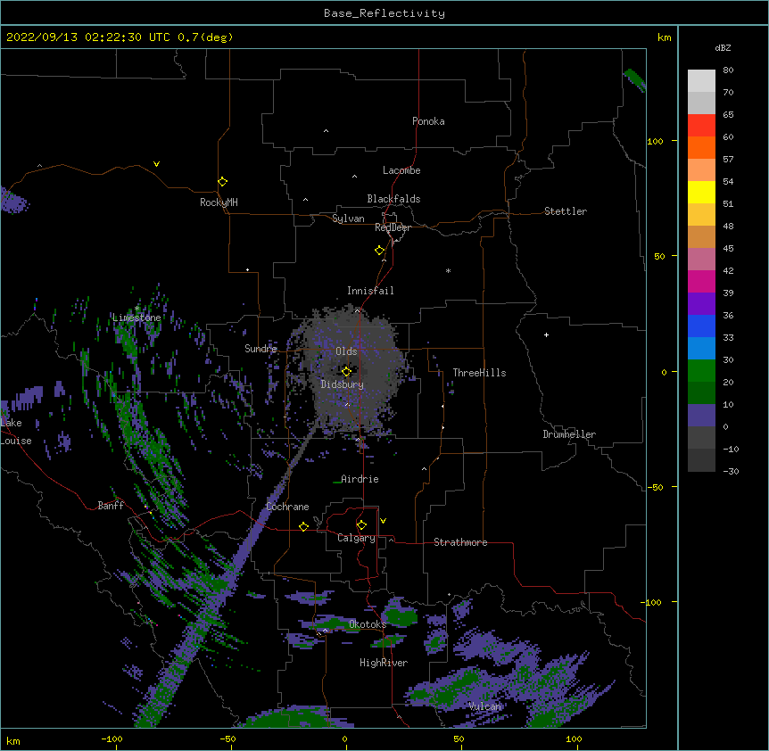The image size is (769, 751).
Task: Click the Limestone label
Action: pyautogui.click(x=136, y=318)
